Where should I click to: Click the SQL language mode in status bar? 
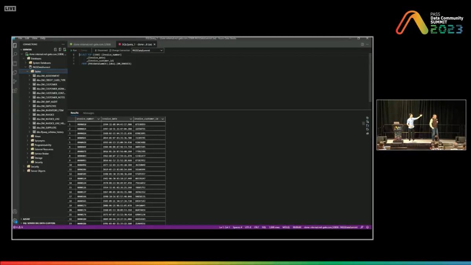point(264,227)
